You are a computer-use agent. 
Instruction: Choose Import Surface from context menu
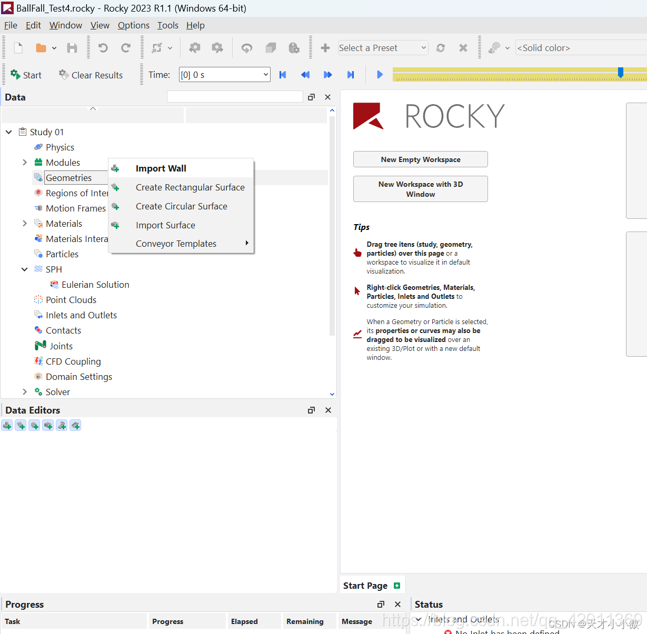tap(181, 225)
